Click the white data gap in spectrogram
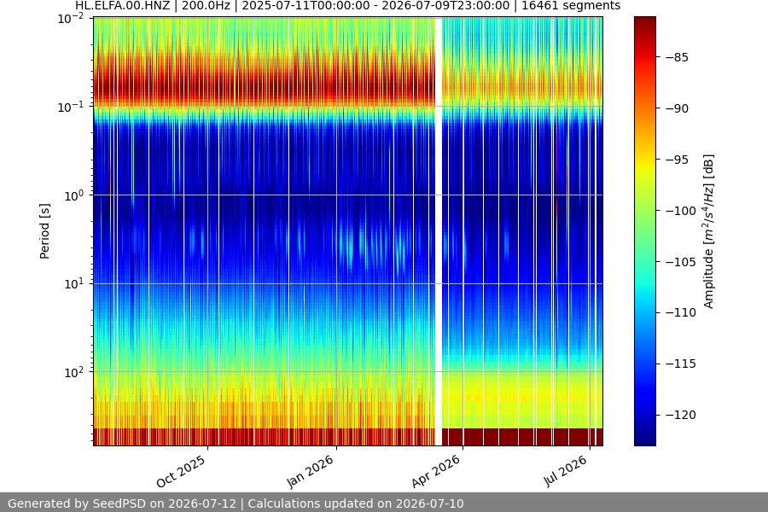 pos(439,231)
